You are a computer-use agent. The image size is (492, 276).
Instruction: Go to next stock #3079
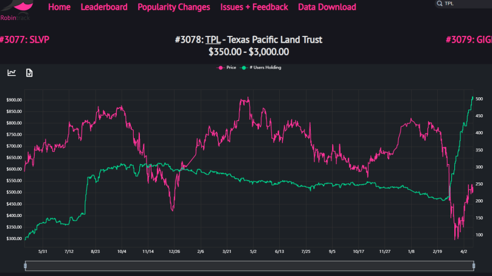pyautogui.click(x=468, y=40)
